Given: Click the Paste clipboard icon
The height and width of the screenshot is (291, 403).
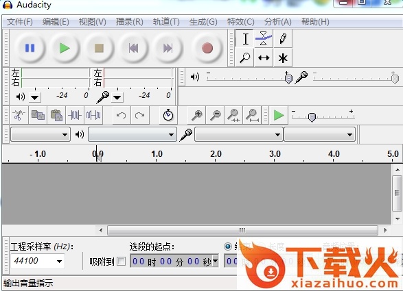Looking at the screenshot, I should [x=56, y=115].
